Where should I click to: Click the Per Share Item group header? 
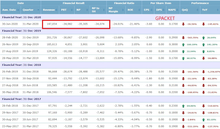(161, 3)
